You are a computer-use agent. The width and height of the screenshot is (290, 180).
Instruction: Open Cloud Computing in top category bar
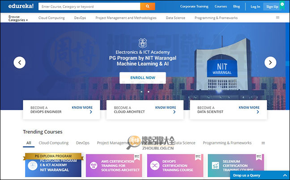[x=51, y=18]
